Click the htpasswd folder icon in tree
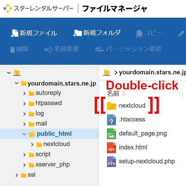 pyautogui.click(x=31, y=104)
